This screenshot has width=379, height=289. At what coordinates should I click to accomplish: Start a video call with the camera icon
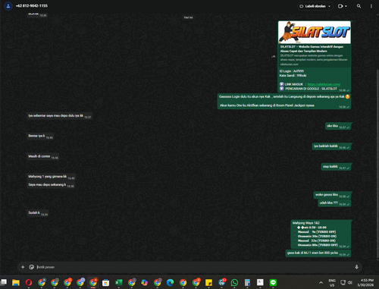340,6
